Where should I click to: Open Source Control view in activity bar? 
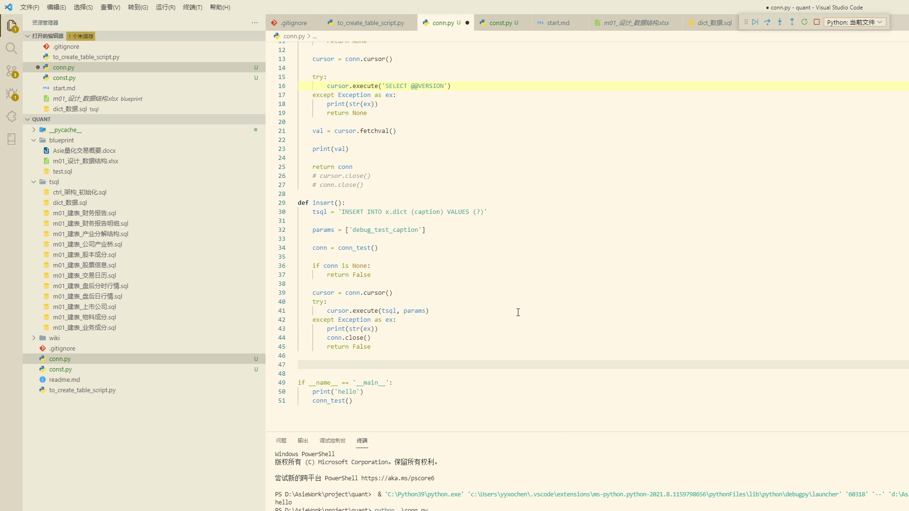click(x=11, y=71)
